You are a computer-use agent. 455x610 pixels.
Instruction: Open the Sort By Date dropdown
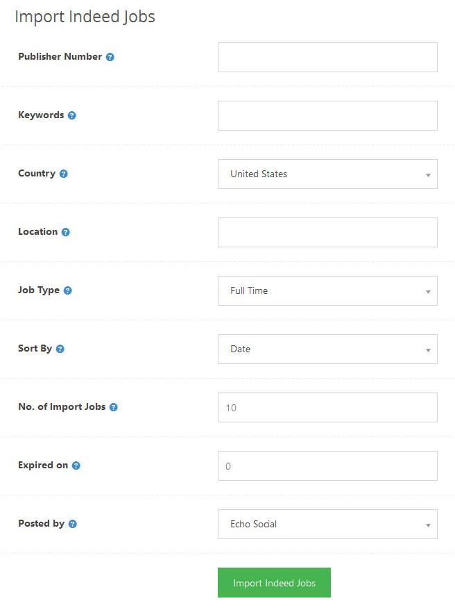click(327, 349)
